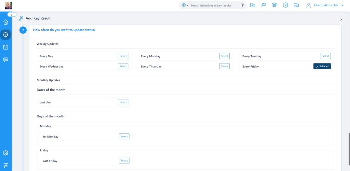Click the flag icon in top bar
350x171 pixels.
(x=264, y=5)
